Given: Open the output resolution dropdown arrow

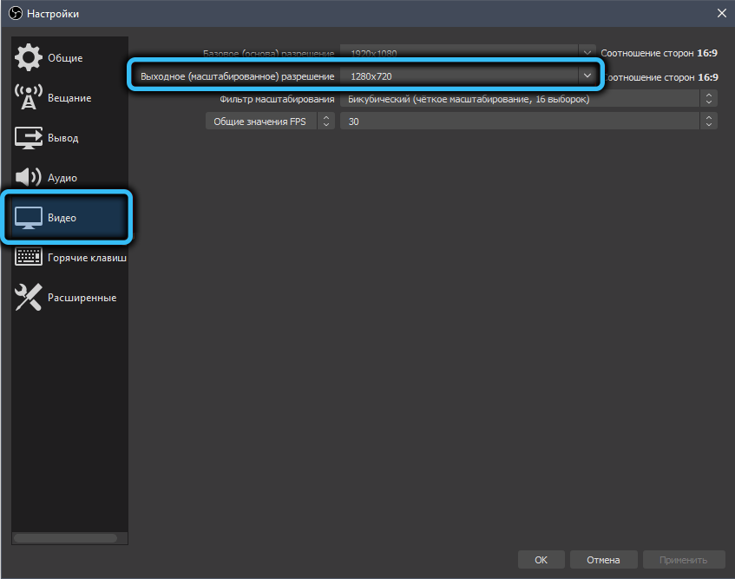Looking at the screenshot, I should tap(587, 76).
